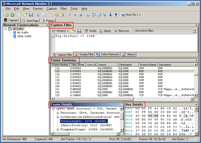Switch to the Capture1 tab
The height and width of the screenshot is (143, 201).
[11, 20]
